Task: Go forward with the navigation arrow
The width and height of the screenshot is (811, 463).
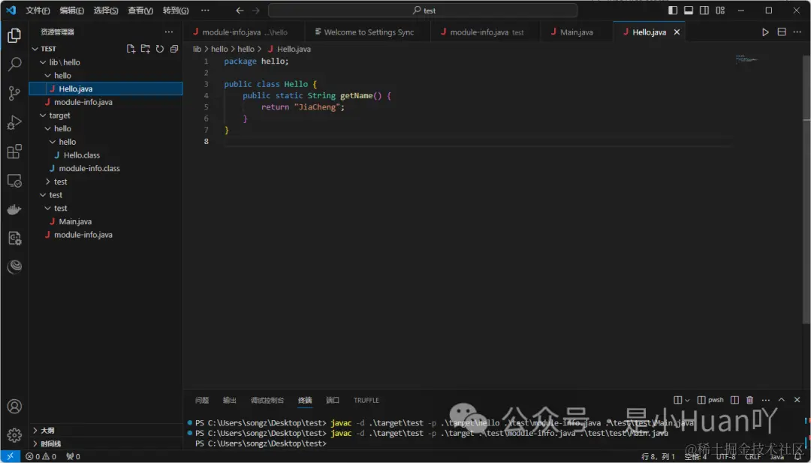Action: 256,11
